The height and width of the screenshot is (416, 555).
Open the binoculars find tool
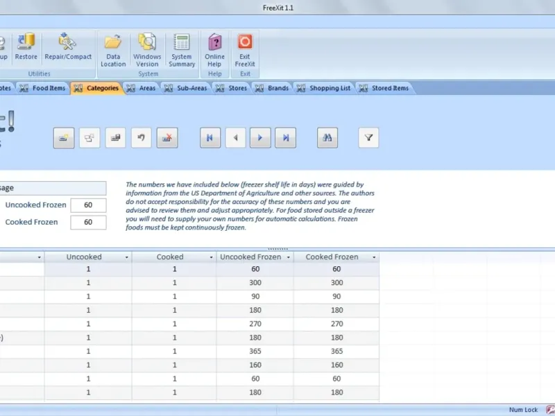pyautogui.click(x=327, y=138)
